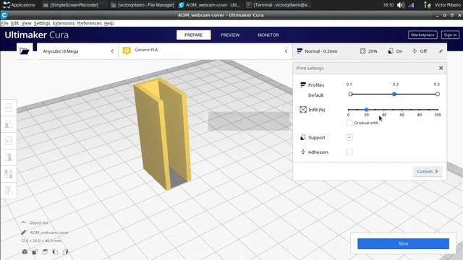463x260 pixels.
Task: Collapse the Object list chevron
Action: tap(23, 222)
